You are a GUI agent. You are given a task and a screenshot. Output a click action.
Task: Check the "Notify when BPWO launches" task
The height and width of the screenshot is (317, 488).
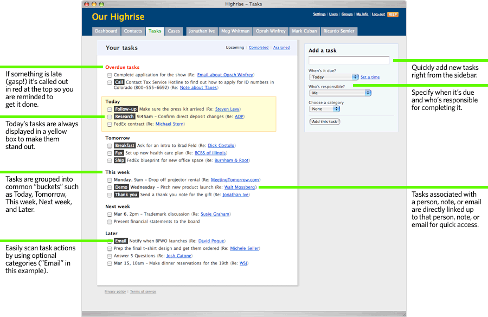(110, 241)
